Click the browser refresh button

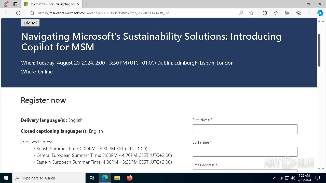[18, 13]
